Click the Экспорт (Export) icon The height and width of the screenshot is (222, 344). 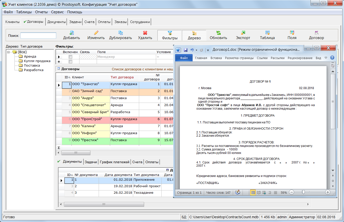click(x=243, y=33)
